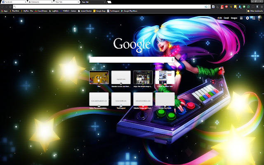
Task: Open the Plex most-visited thumbnail
Action: (99, 78)
